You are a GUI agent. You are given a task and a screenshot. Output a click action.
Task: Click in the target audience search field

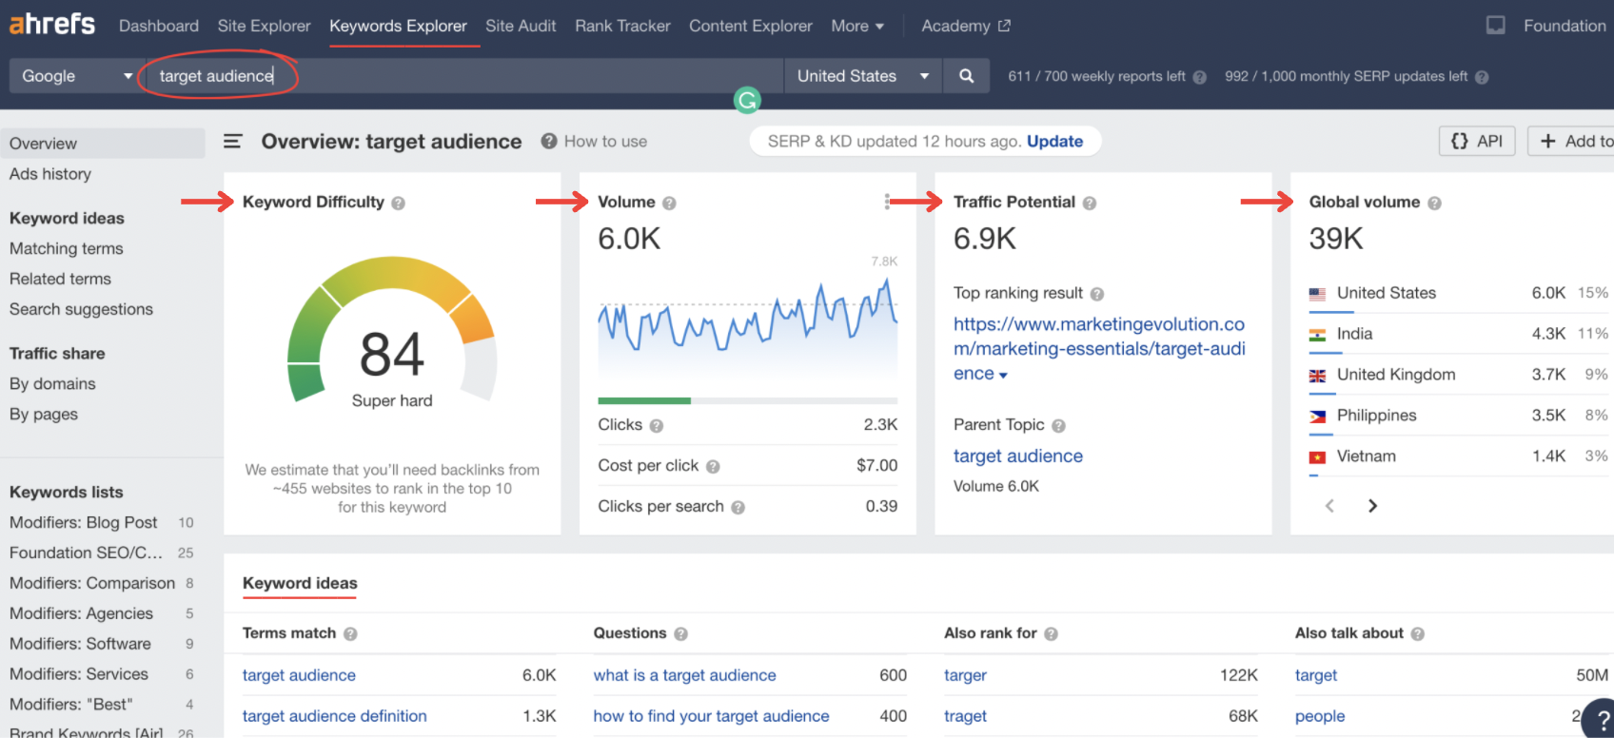[457, 76]
